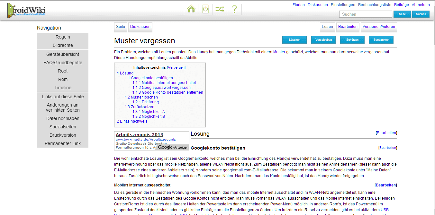435x215 pixels.
Task: Collapse contents with the Verbergen toggle
Action: pos(176,68)
